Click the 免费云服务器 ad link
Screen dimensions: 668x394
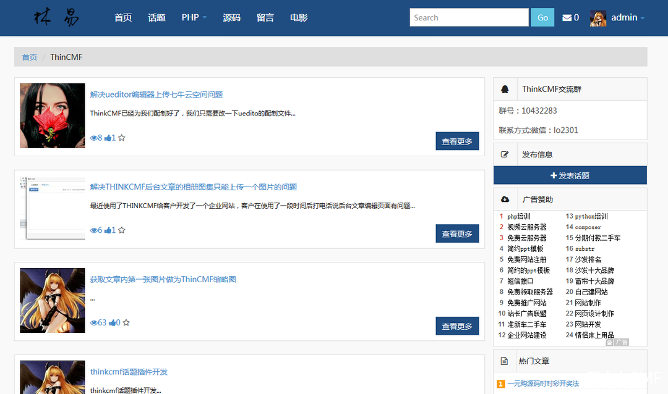click(x=526, y=238)
